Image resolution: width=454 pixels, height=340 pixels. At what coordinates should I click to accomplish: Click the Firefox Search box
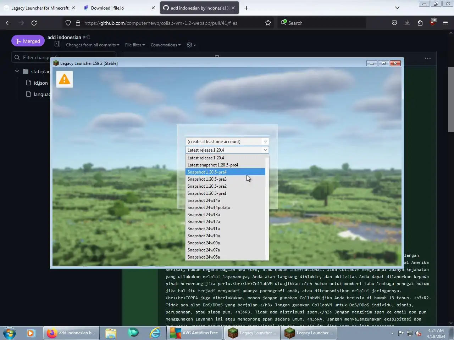click(321, 23)
